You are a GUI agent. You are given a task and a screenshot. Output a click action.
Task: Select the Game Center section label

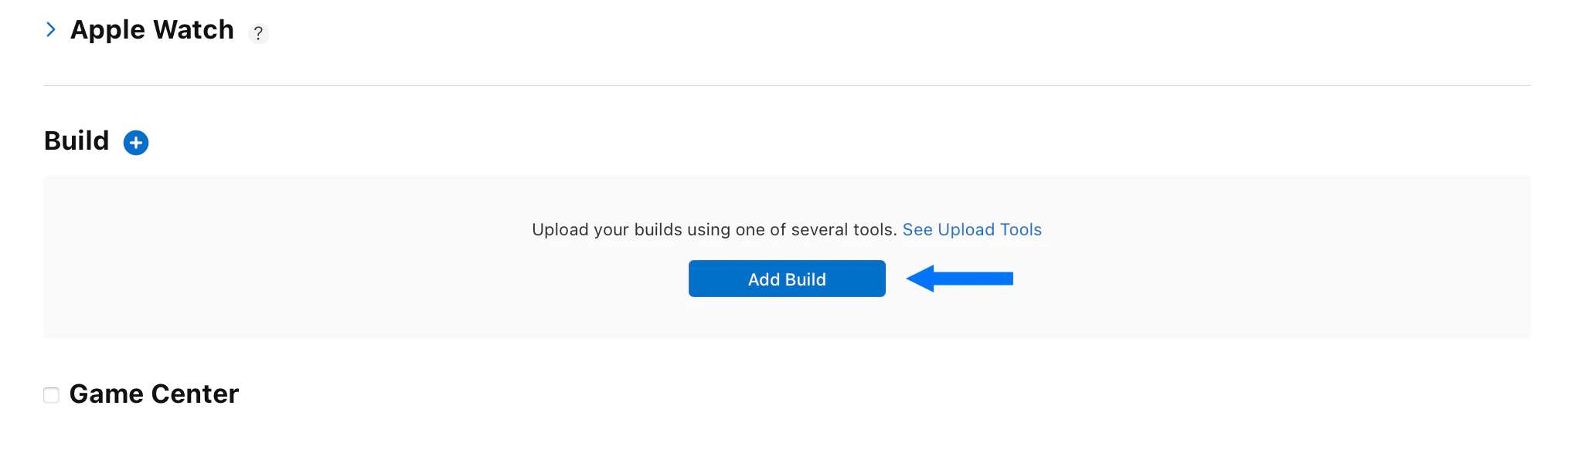(x=154, y=394)
